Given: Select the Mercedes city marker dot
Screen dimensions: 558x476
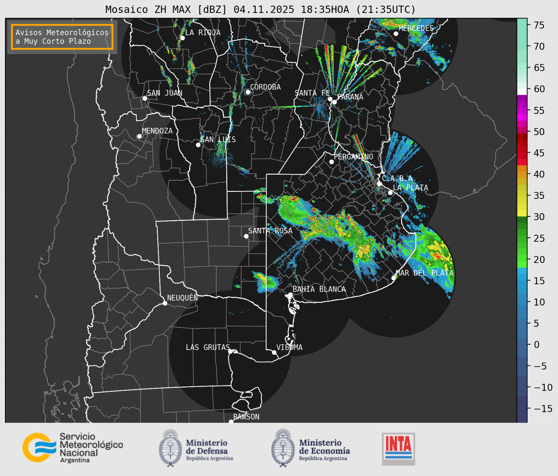Looking at the screenshot, I should click(396, 34).
